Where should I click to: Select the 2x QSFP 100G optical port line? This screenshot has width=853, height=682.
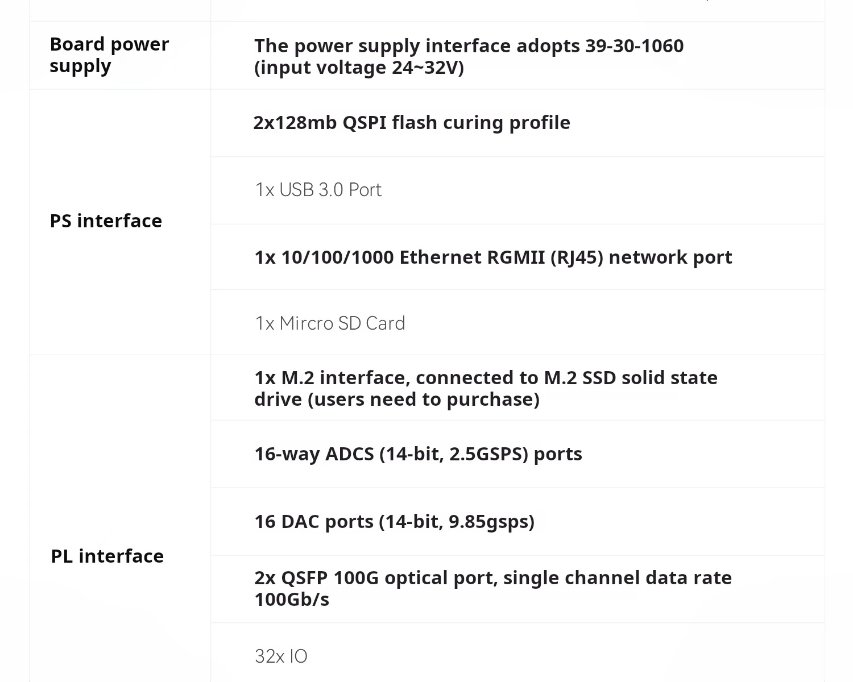(493, 578)
